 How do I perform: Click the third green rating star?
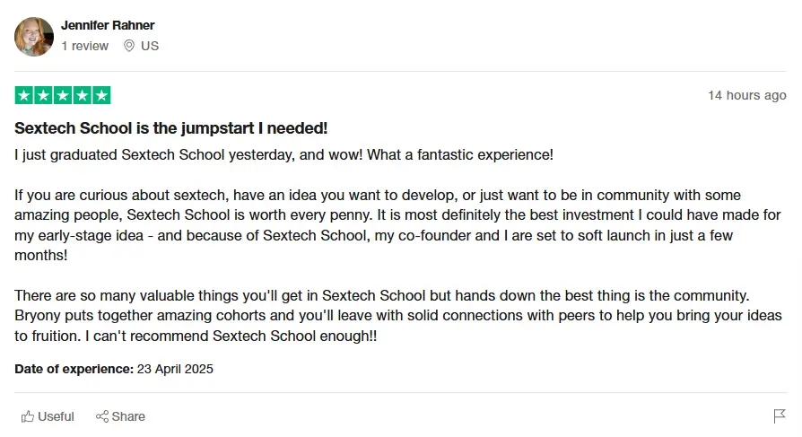(63, 95)
